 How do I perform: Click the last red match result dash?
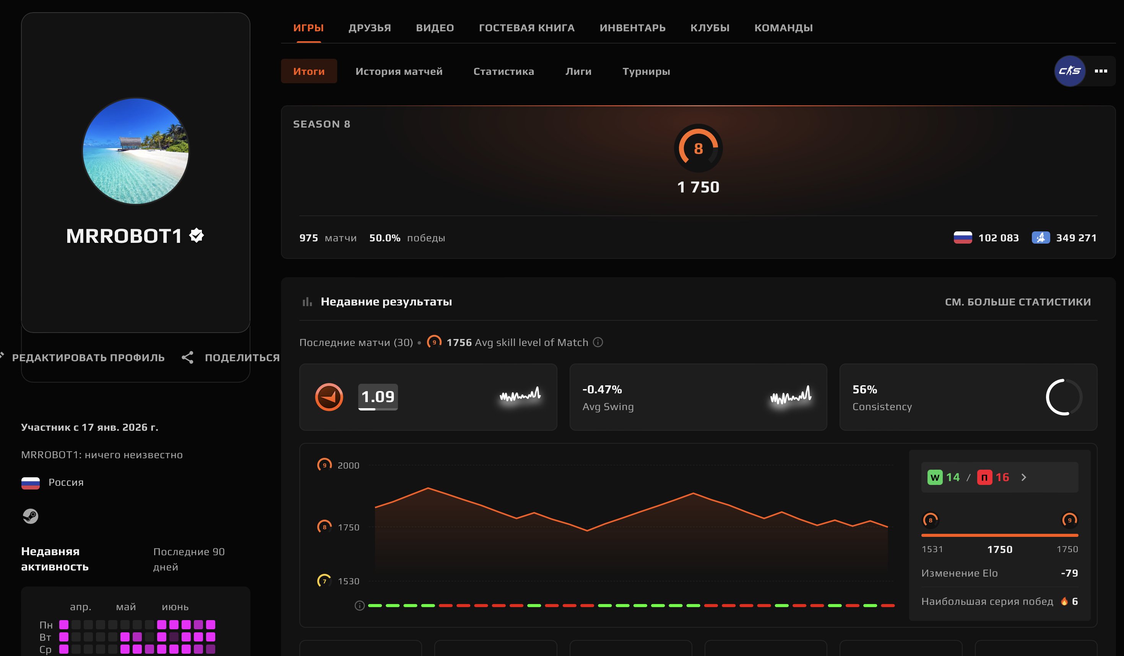[888, 605]
